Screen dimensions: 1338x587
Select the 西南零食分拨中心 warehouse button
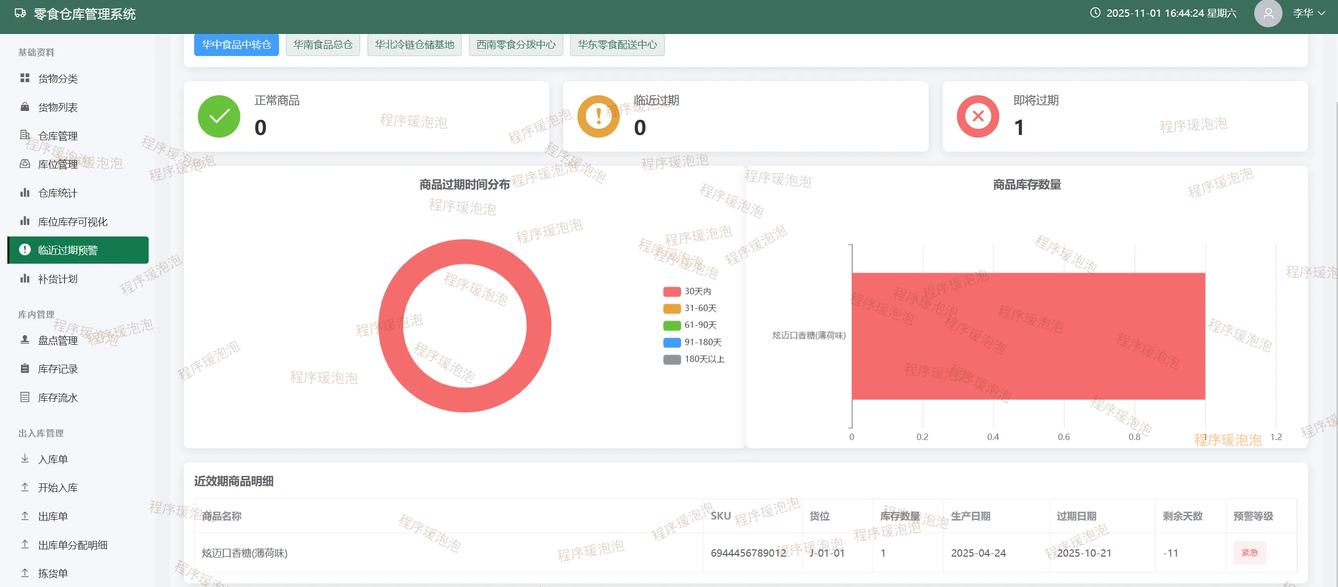(x=516, y=44)
